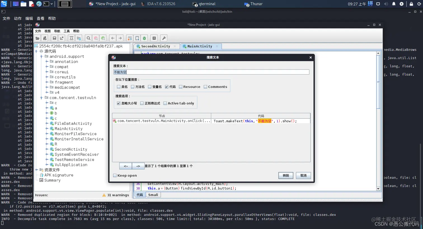Open 编辑 menu in qterminal window
Image resolution: width=423 pixels, height=229 pixels.
point(29,18)
